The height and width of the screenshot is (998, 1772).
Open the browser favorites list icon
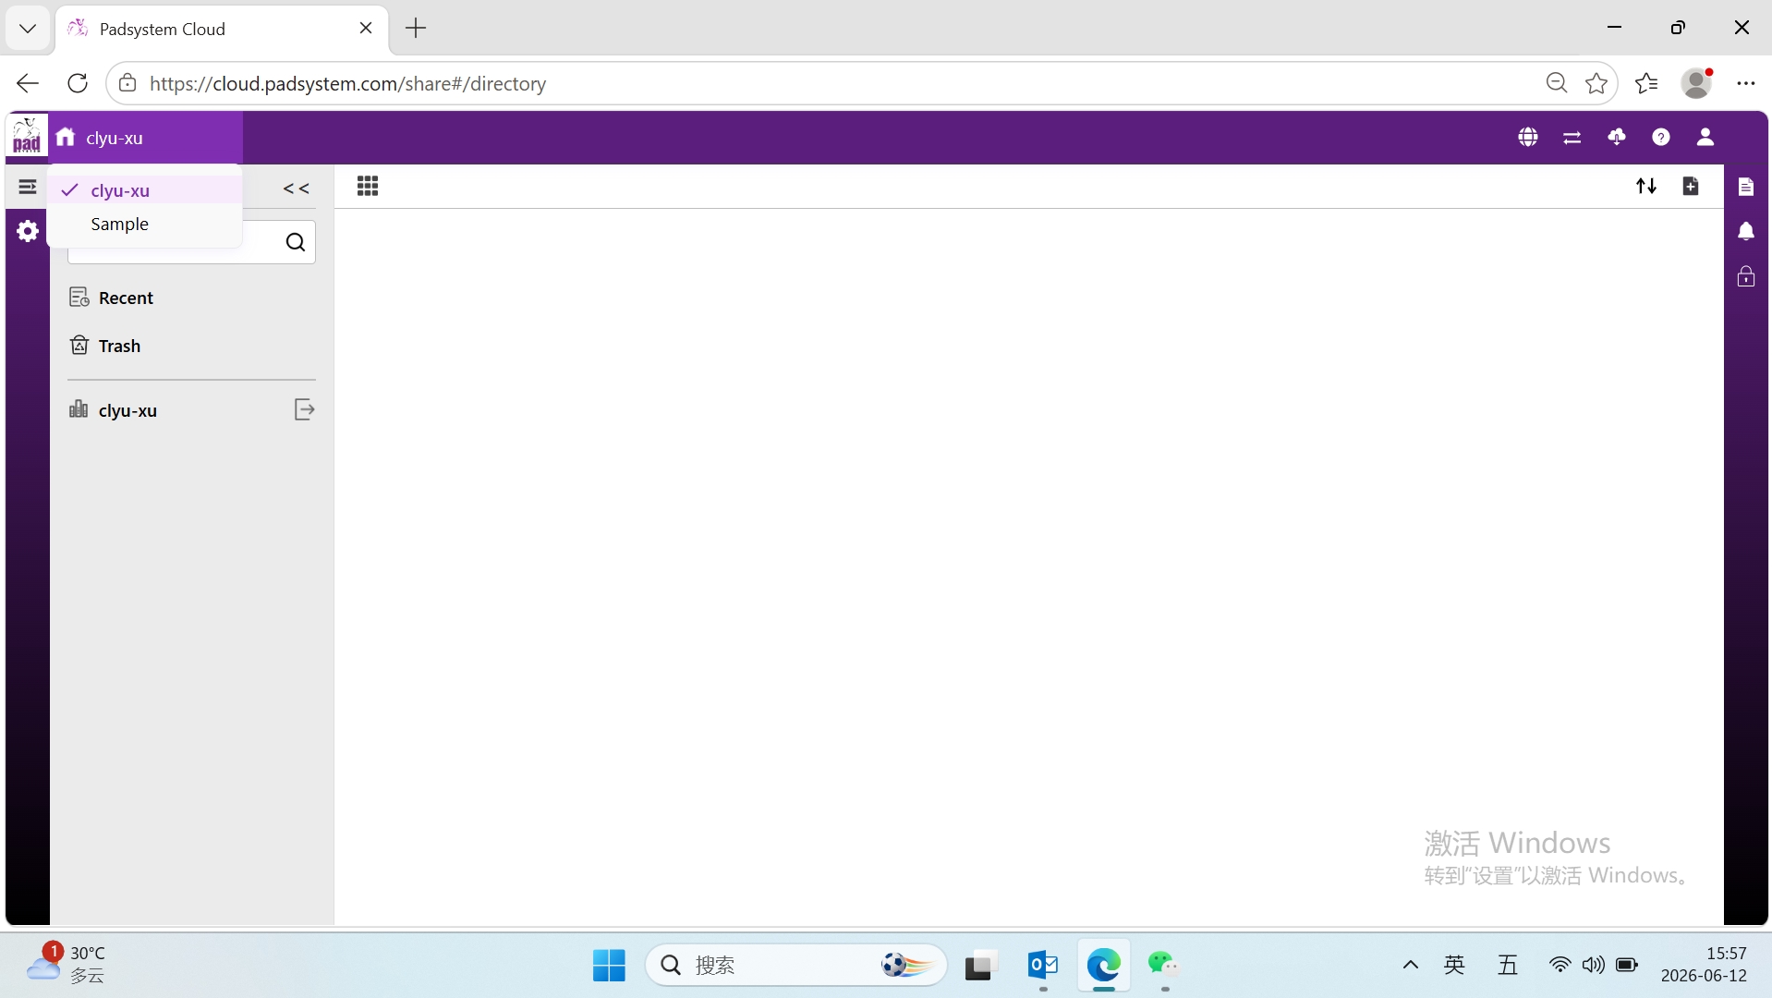tap(1646, 83)
